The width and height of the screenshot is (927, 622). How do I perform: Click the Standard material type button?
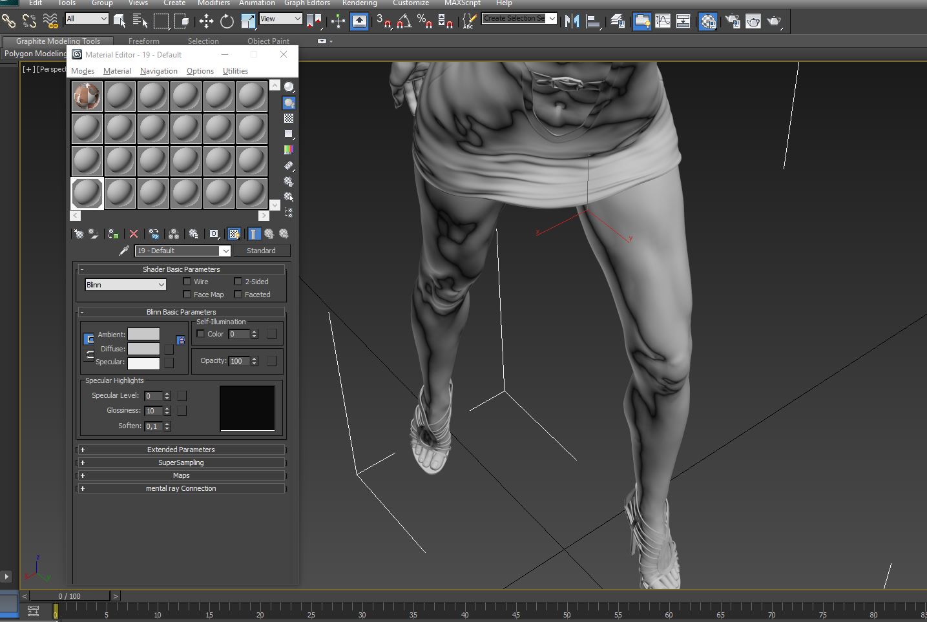point(261,251)
